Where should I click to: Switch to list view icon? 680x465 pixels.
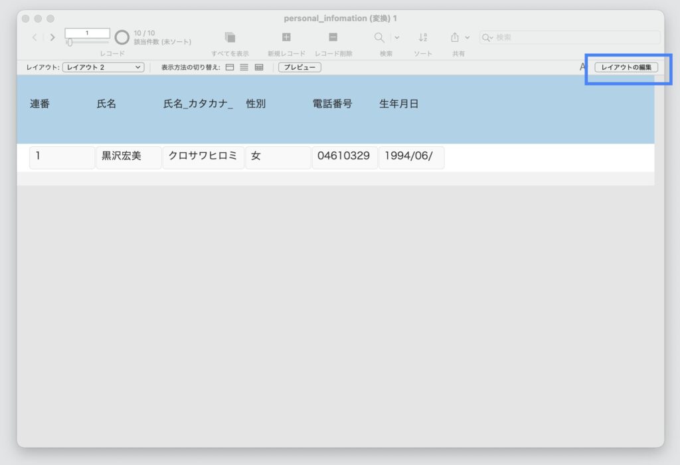click(244, 67)
